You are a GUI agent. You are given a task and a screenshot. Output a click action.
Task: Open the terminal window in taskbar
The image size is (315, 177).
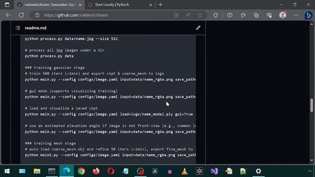click(x=52, y=171)
